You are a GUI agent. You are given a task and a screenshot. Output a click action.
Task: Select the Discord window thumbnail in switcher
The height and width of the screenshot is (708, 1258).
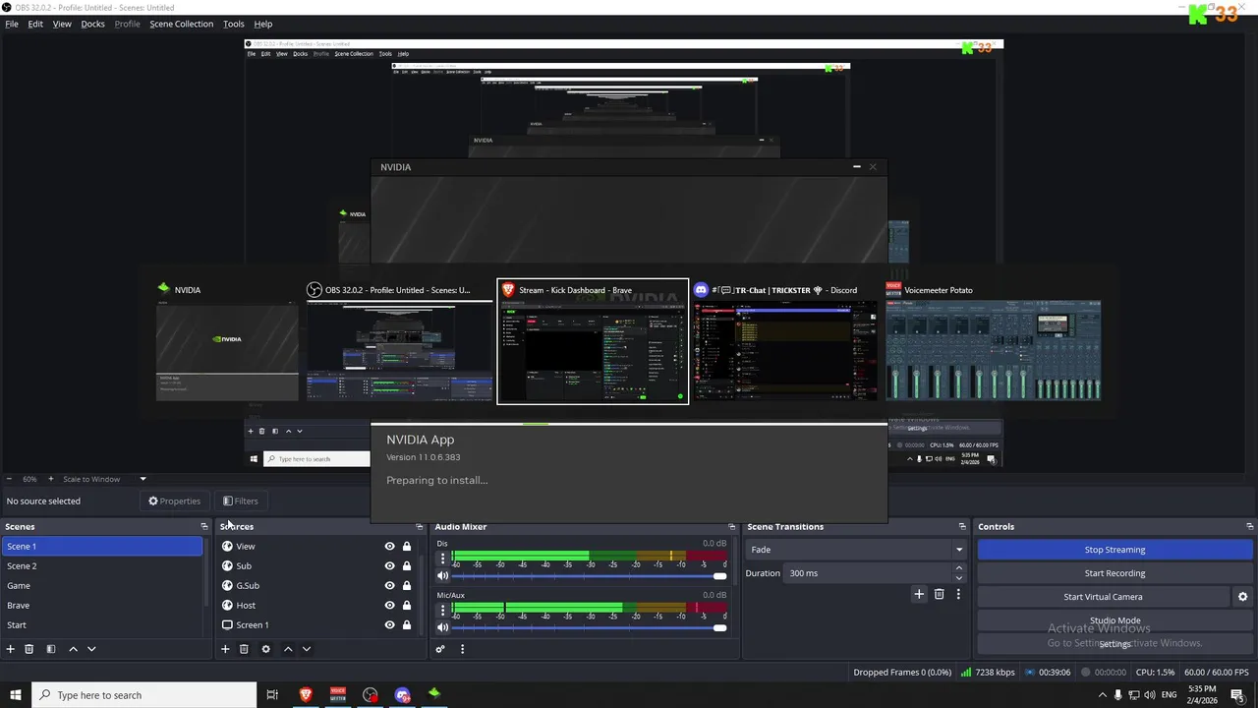coord(785,341)
